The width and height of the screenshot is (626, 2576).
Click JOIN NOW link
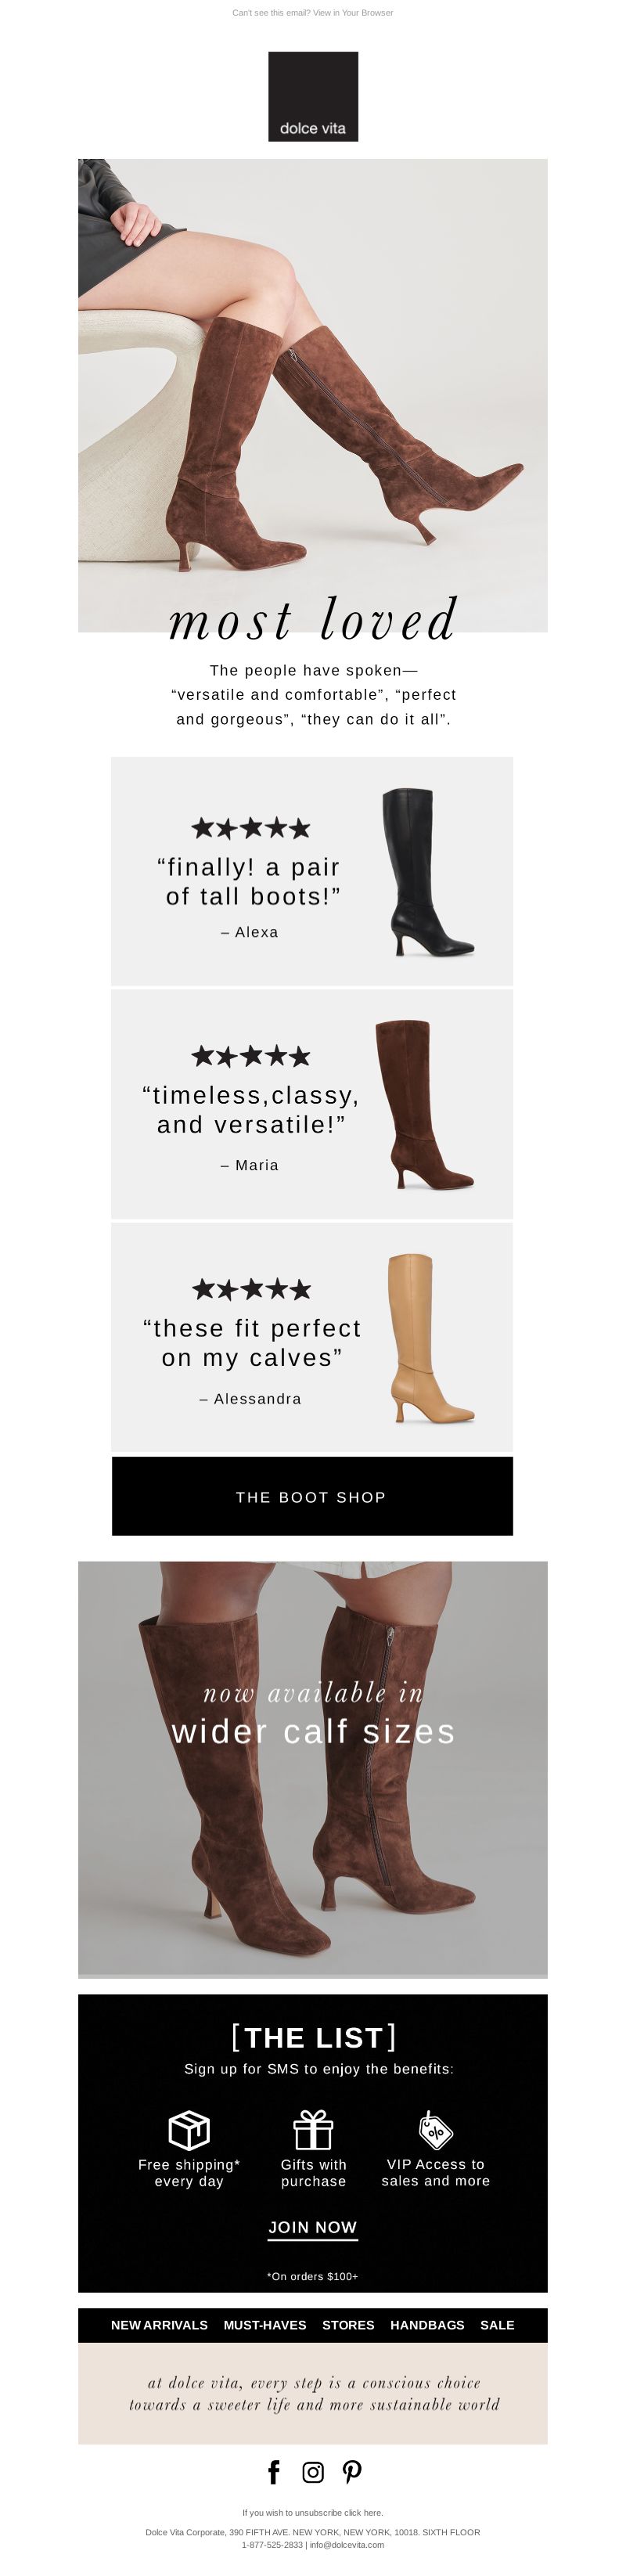click(313, 2227)
